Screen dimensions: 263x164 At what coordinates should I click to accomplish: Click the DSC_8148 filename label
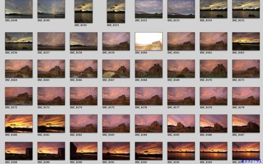[x=11, y=20]
